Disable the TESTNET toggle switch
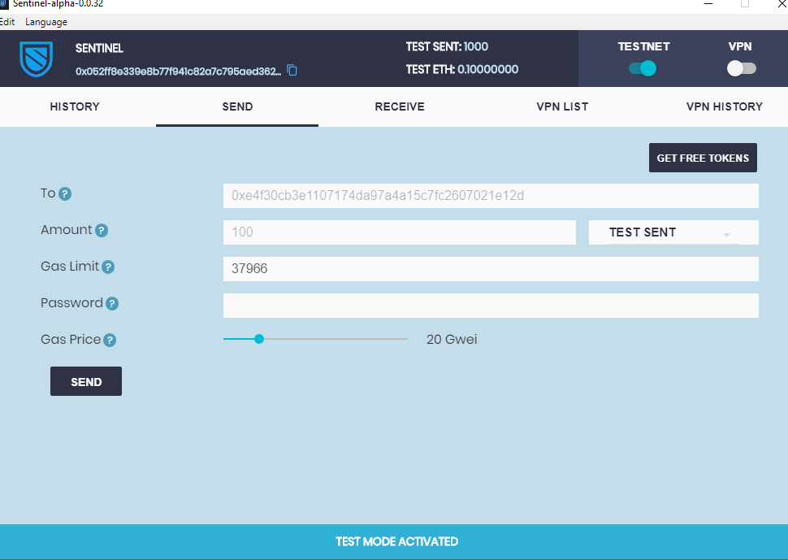The height and width of the screenshot is (560, 788). (x=643, y=68)
